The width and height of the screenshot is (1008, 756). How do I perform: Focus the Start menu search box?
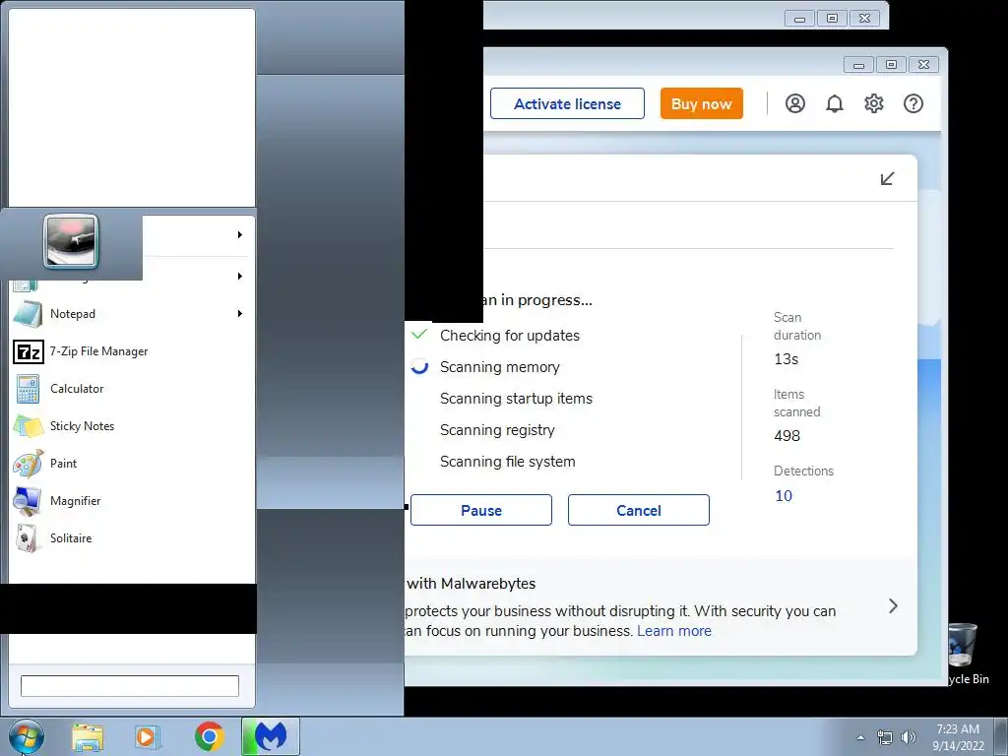tap(130, 686)
